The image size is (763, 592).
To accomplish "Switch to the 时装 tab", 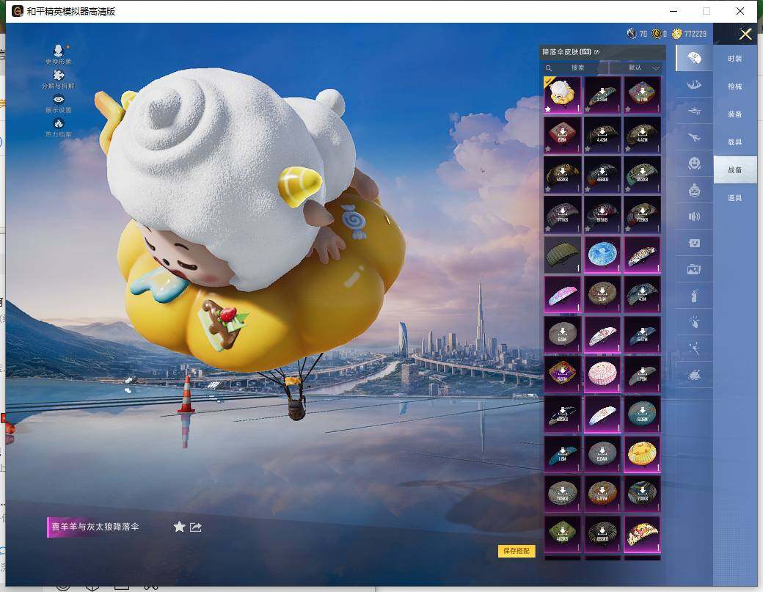I will (x=735, y=59).
